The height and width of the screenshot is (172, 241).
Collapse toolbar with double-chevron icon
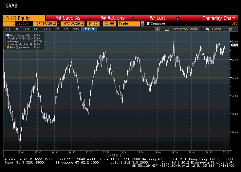point(158,29)
